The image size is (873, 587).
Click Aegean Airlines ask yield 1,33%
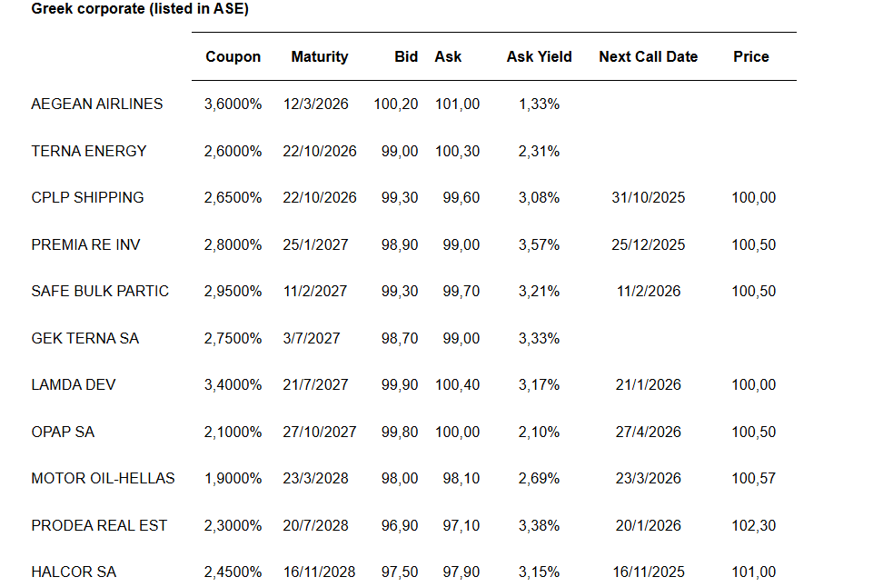[539, 104]
